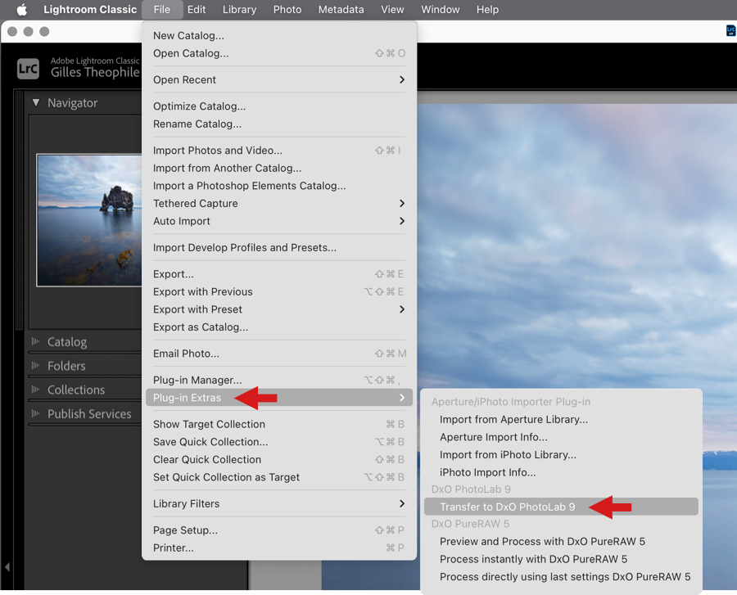
Task: Choose Process instantly with DxO PureRAW 5
Action: (x=561, y=559)
